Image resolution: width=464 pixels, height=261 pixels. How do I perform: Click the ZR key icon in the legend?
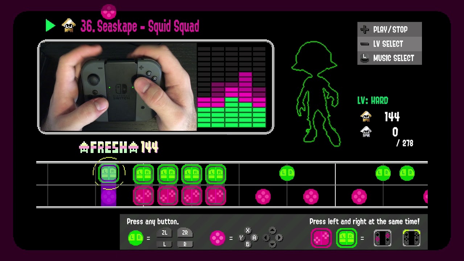(185, 233)
